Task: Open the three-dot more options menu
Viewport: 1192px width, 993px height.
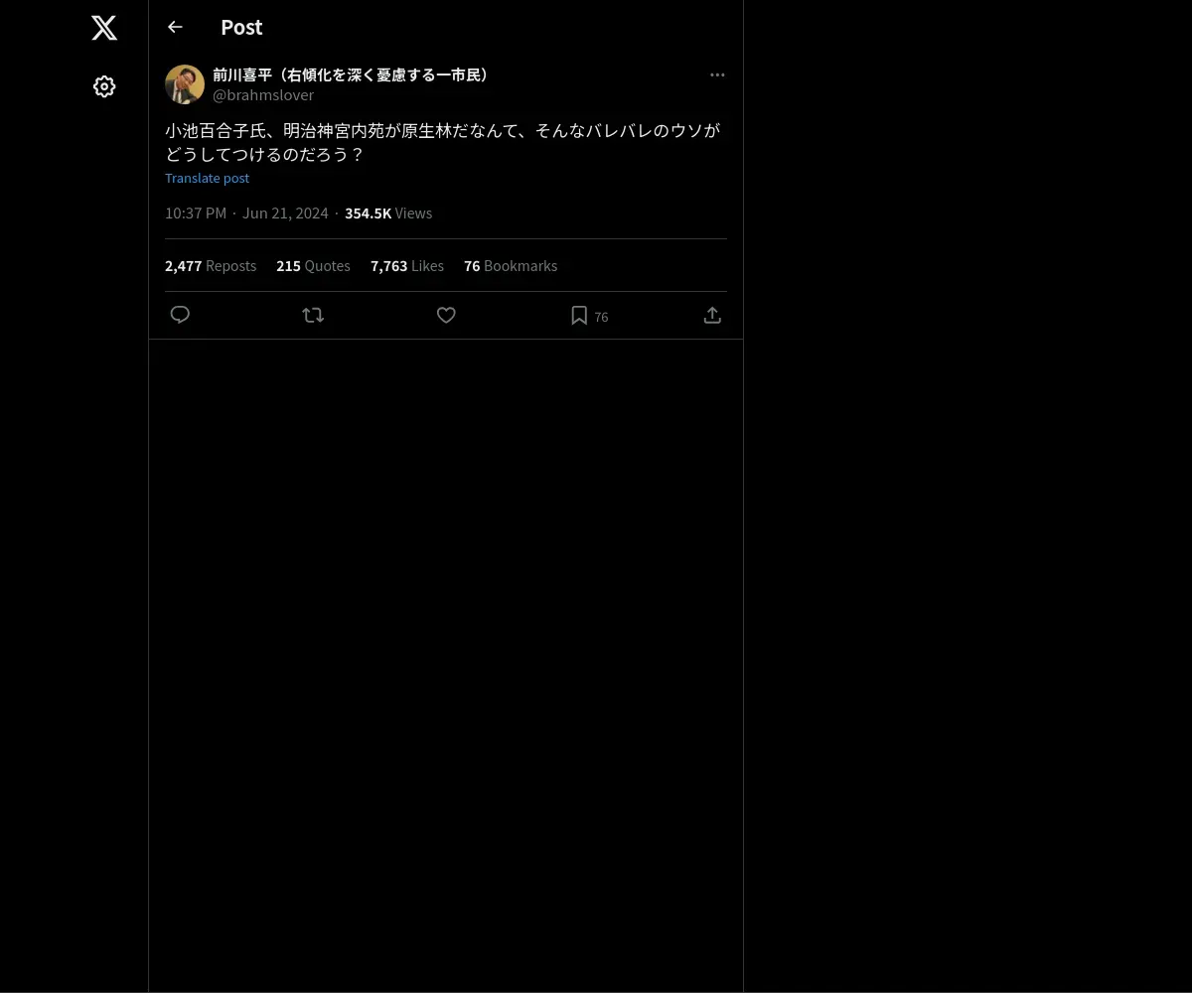Action: click(x=717, y=74)
